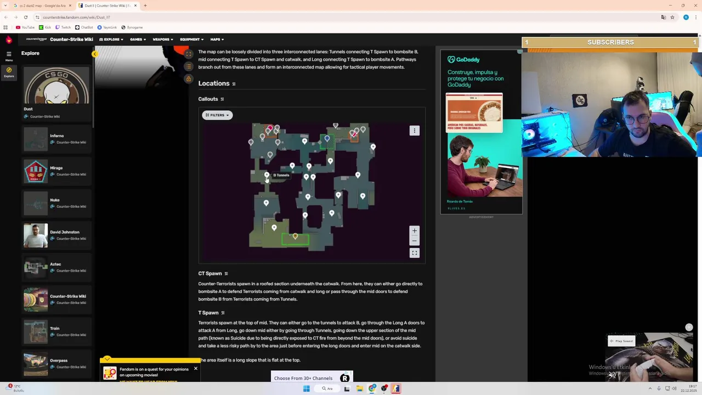Open the table of contents list icon
Screen dimensions: 702x395
(188, 66)
